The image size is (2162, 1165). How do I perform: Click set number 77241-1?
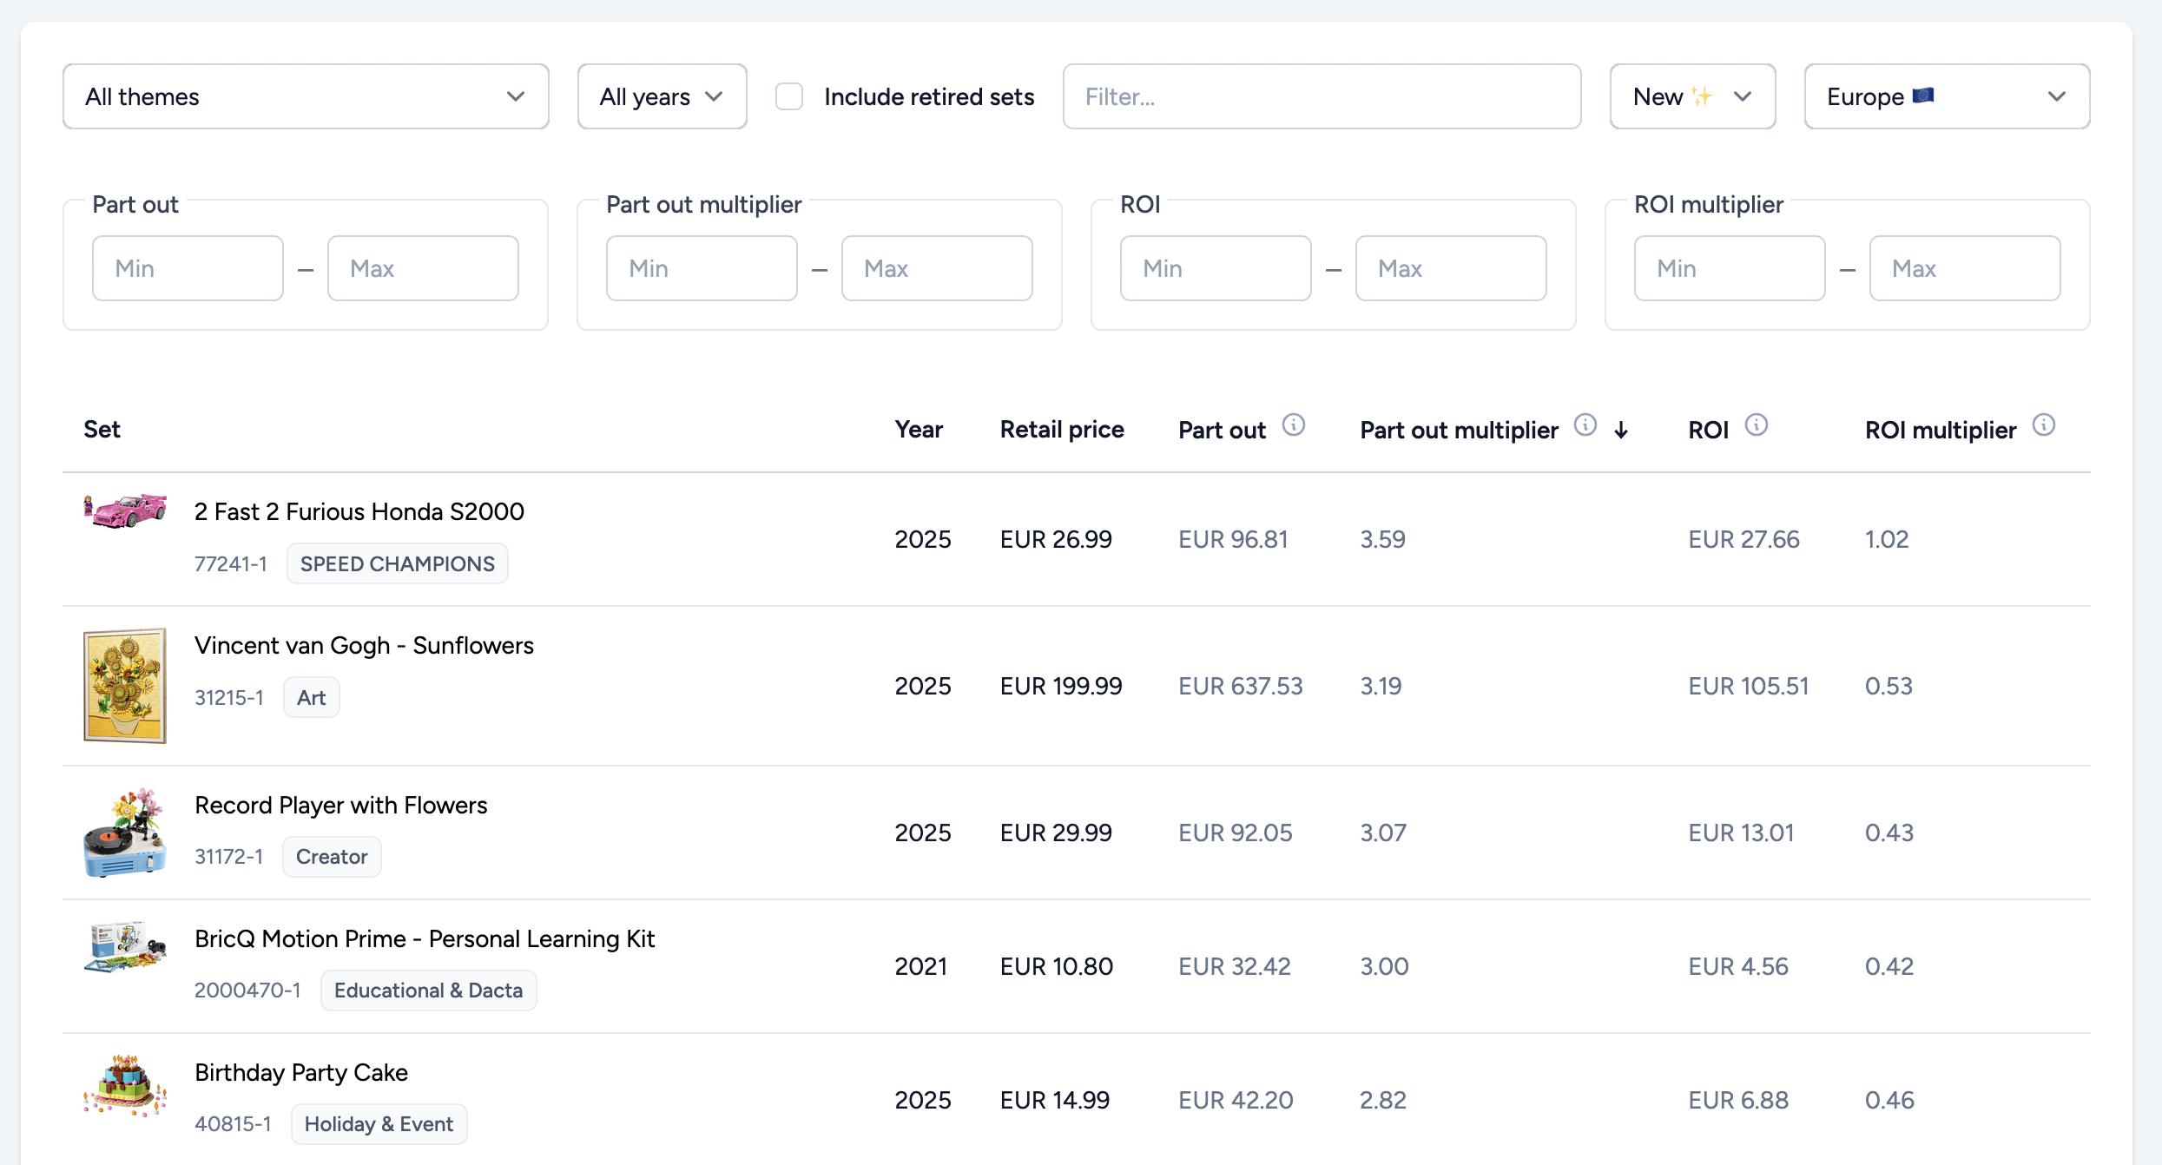(x=231, y=563)
